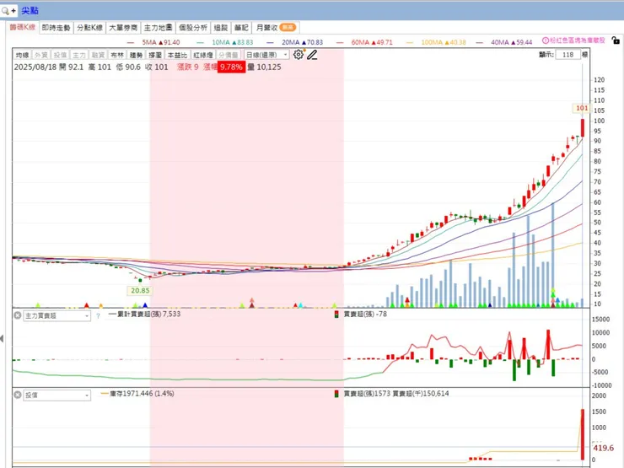Toggle the 趨勢 trend button
This screenshot has width=624, height=468.
point(136,55)
